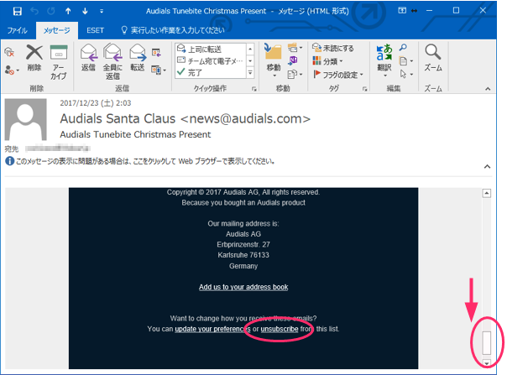
Task: Collapse the ribbon with the chevron
Action: tap(488, 89)
